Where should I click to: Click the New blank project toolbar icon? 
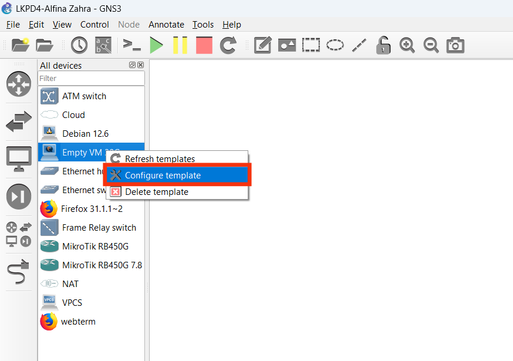click(20, 45)
